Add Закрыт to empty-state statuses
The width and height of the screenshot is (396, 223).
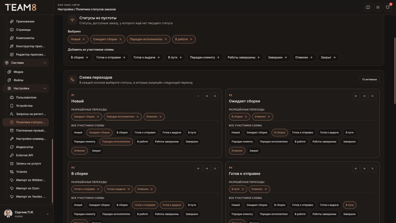[x=329, y=58]
